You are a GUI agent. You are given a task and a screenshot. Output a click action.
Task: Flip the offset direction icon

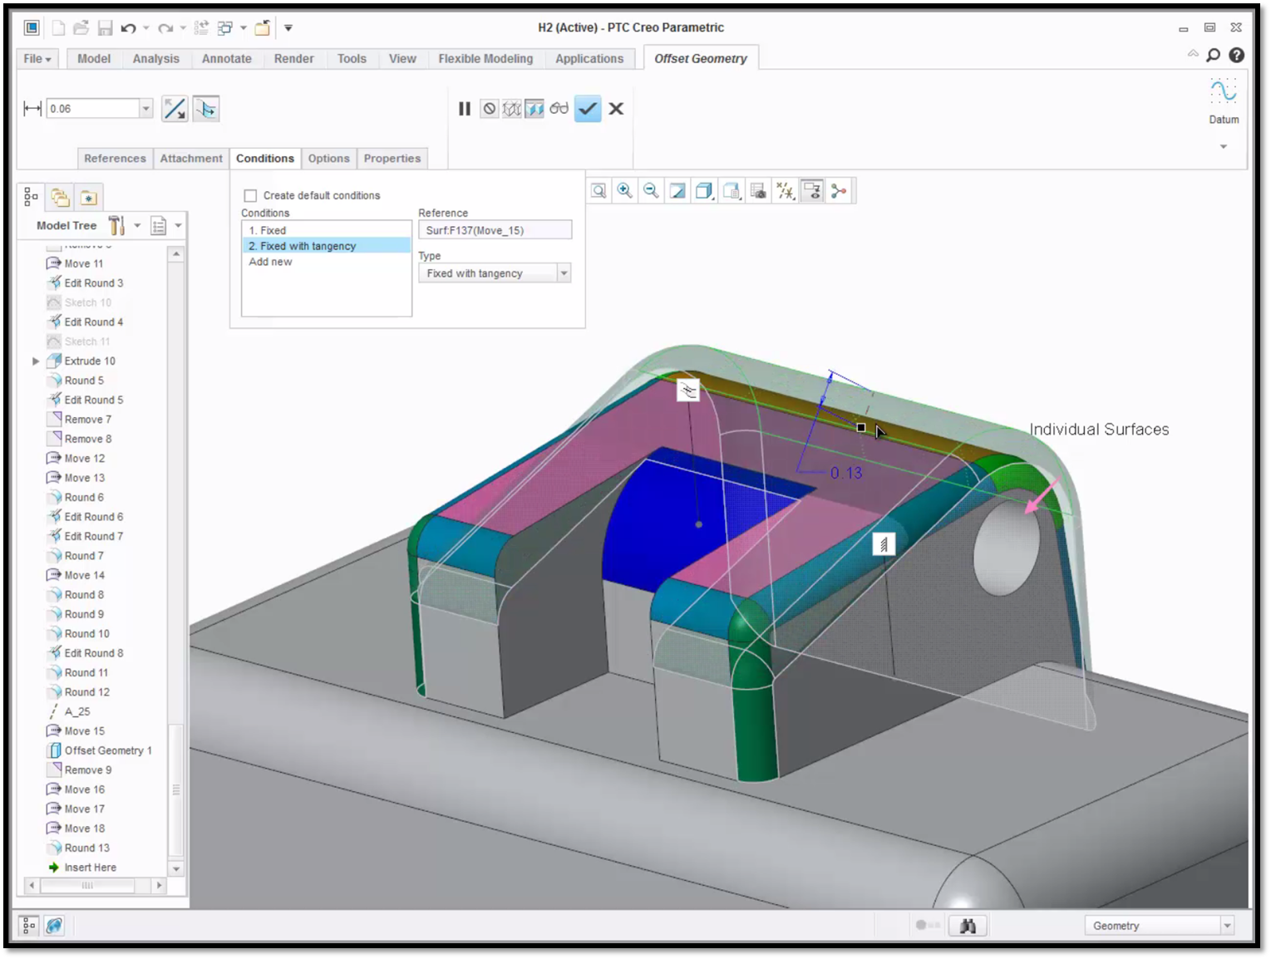[x=175, y=109]
